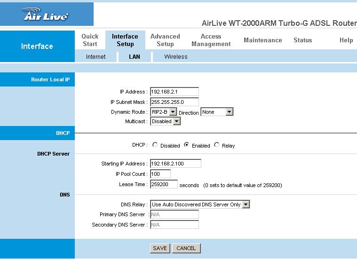
Task: Click the Primary DNS Server field
Action: 175,214
